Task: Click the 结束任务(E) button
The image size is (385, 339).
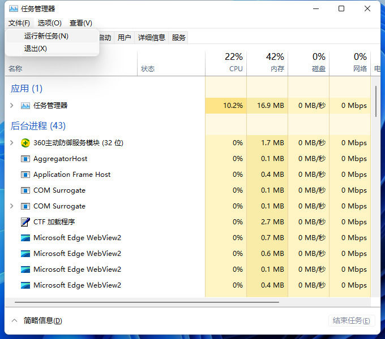Action: tap(352, 320)
